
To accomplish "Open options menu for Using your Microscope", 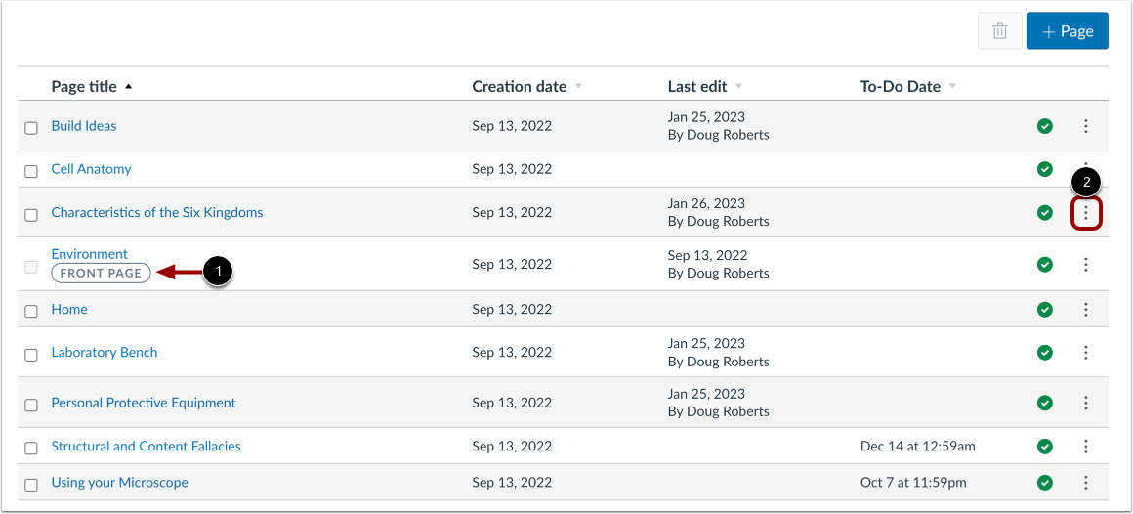I will (x=1085, y=482).
